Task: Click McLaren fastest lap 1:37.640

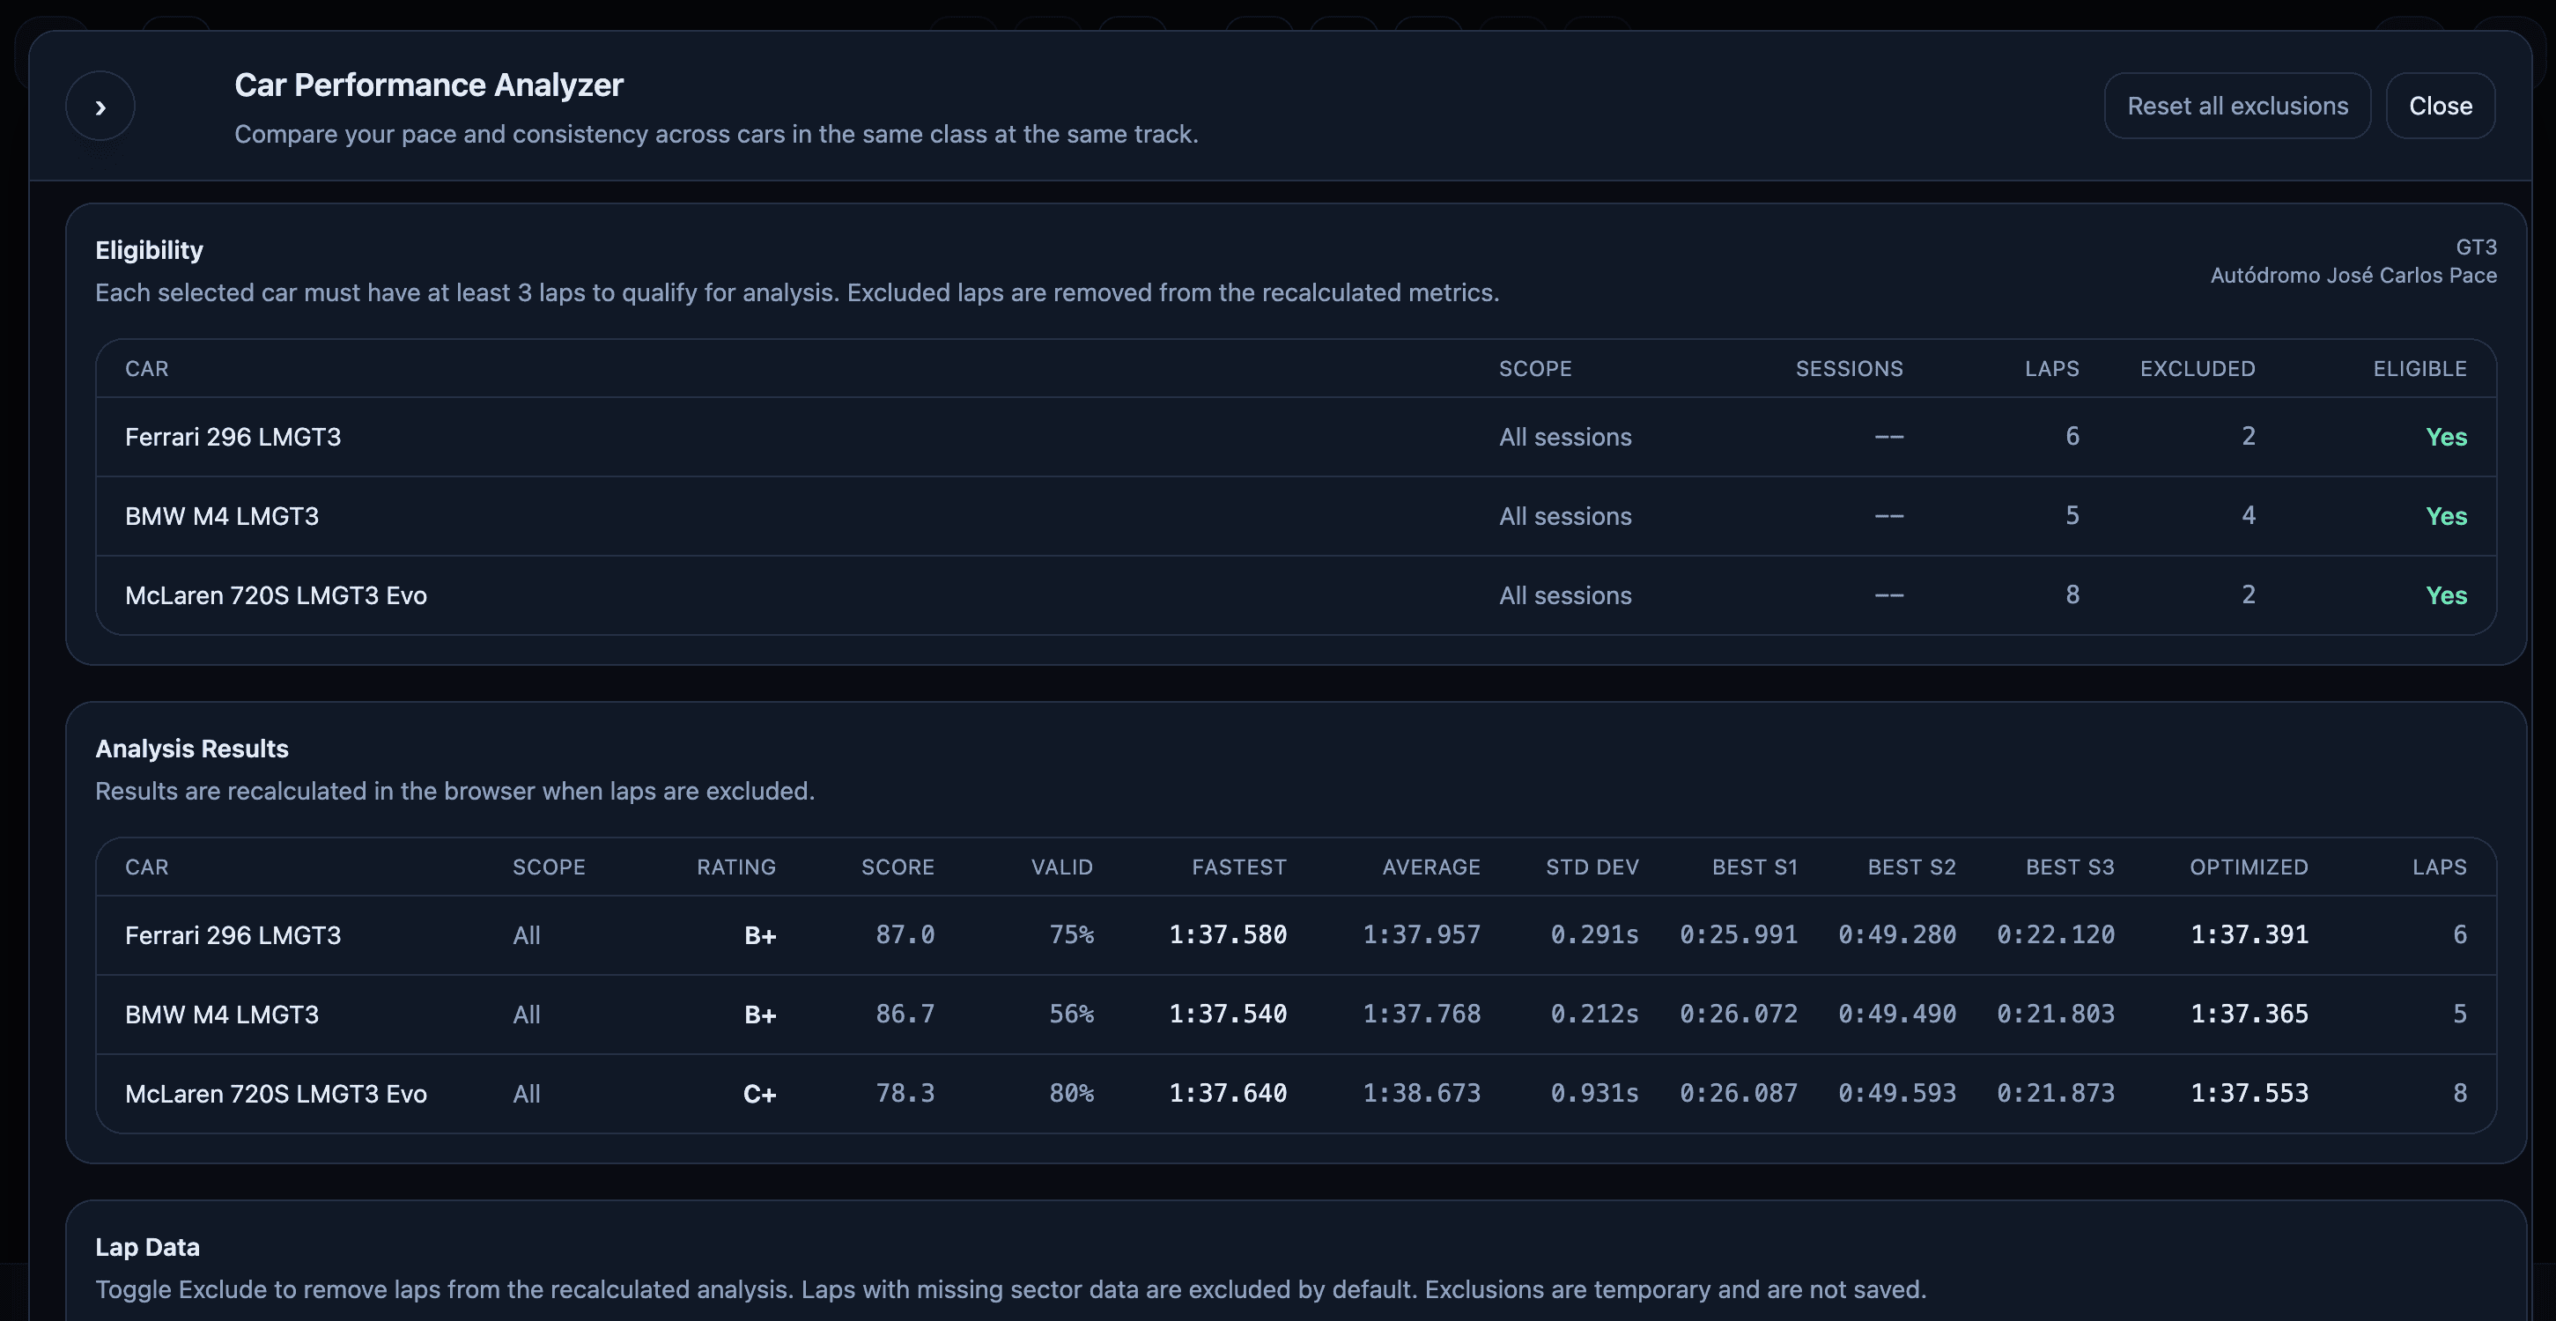Action: 1229,1094
